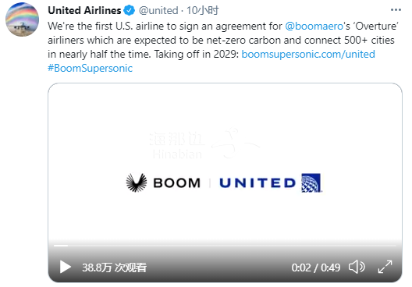Open United Airlines profile avatar

[22, 19]
